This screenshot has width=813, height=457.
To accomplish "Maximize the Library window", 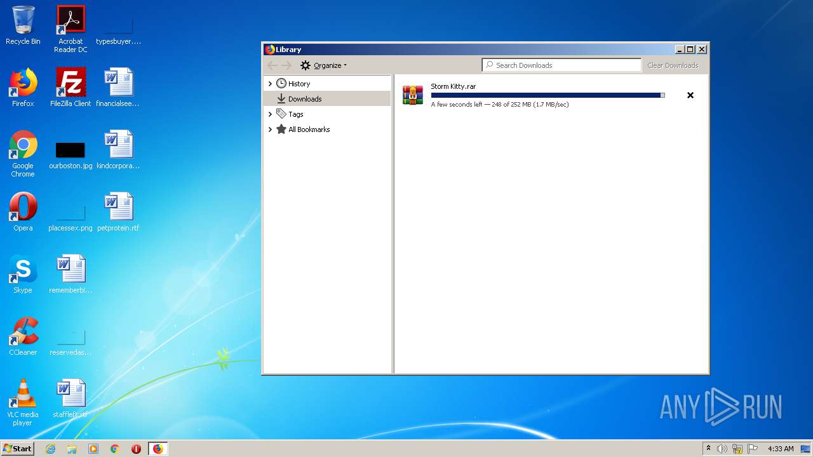I will click(x=690, y=50).
